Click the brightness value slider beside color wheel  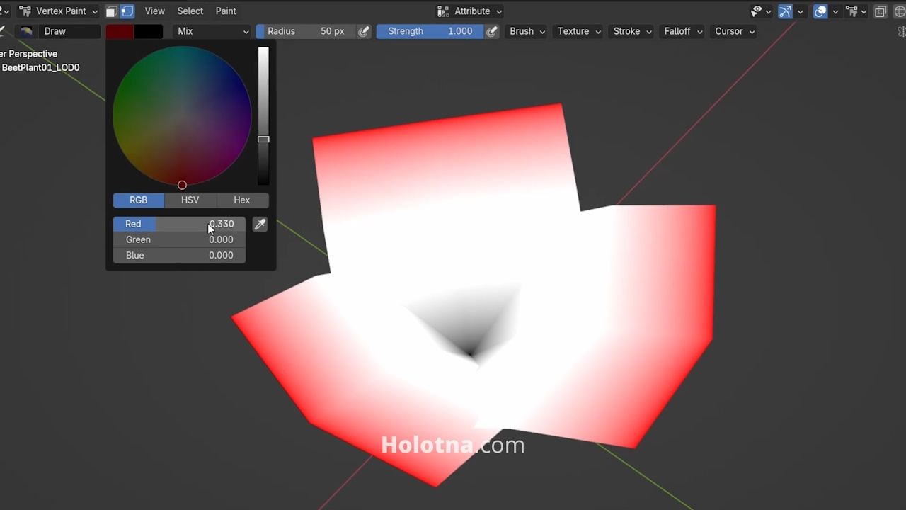[x=263, y=117]
